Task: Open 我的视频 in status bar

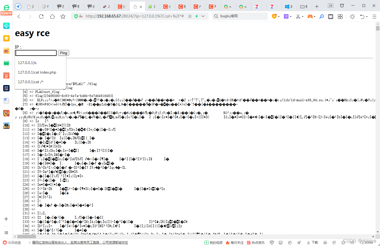Action: (x=213, y=243)
